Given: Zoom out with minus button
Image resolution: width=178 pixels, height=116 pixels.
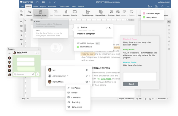Looking at the screenshot, I should click(x=156, y=99).
